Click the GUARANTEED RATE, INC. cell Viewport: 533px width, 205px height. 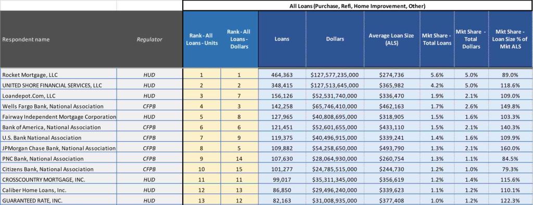(x=58, y=201)
